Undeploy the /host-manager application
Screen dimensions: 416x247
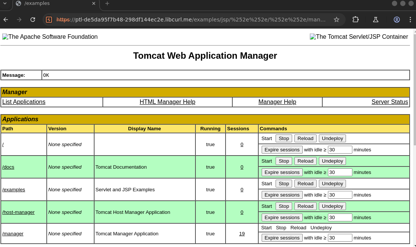[332, 206]
